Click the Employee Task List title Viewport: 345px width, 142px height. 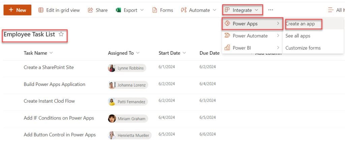[29, 34]
